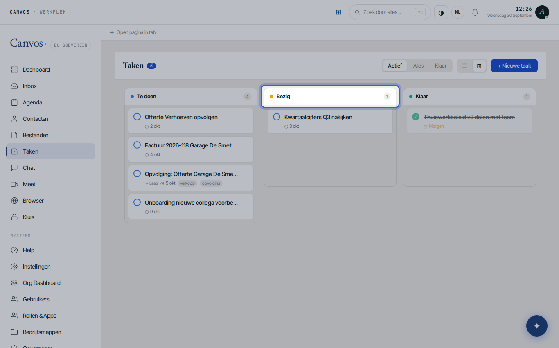Open the user avatar menu

click(x=542, y=12)
